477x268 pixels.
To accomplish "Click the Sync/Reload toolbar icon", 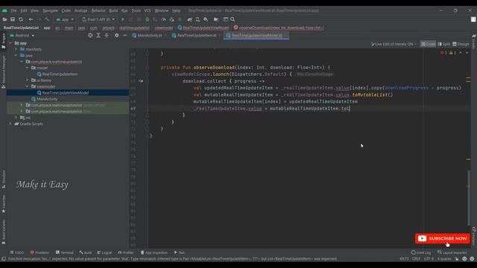I will 21,19.
